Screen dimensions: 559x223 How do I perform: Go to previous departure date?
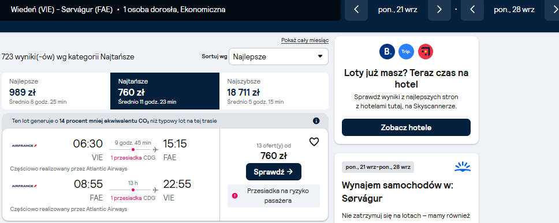[356, 10]
